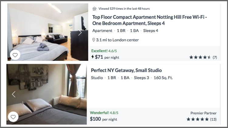Click the house-view icon beside 'Viewed 129 times'
The image size is (228, 128).
pyautogui.click(x=94, y=9)
